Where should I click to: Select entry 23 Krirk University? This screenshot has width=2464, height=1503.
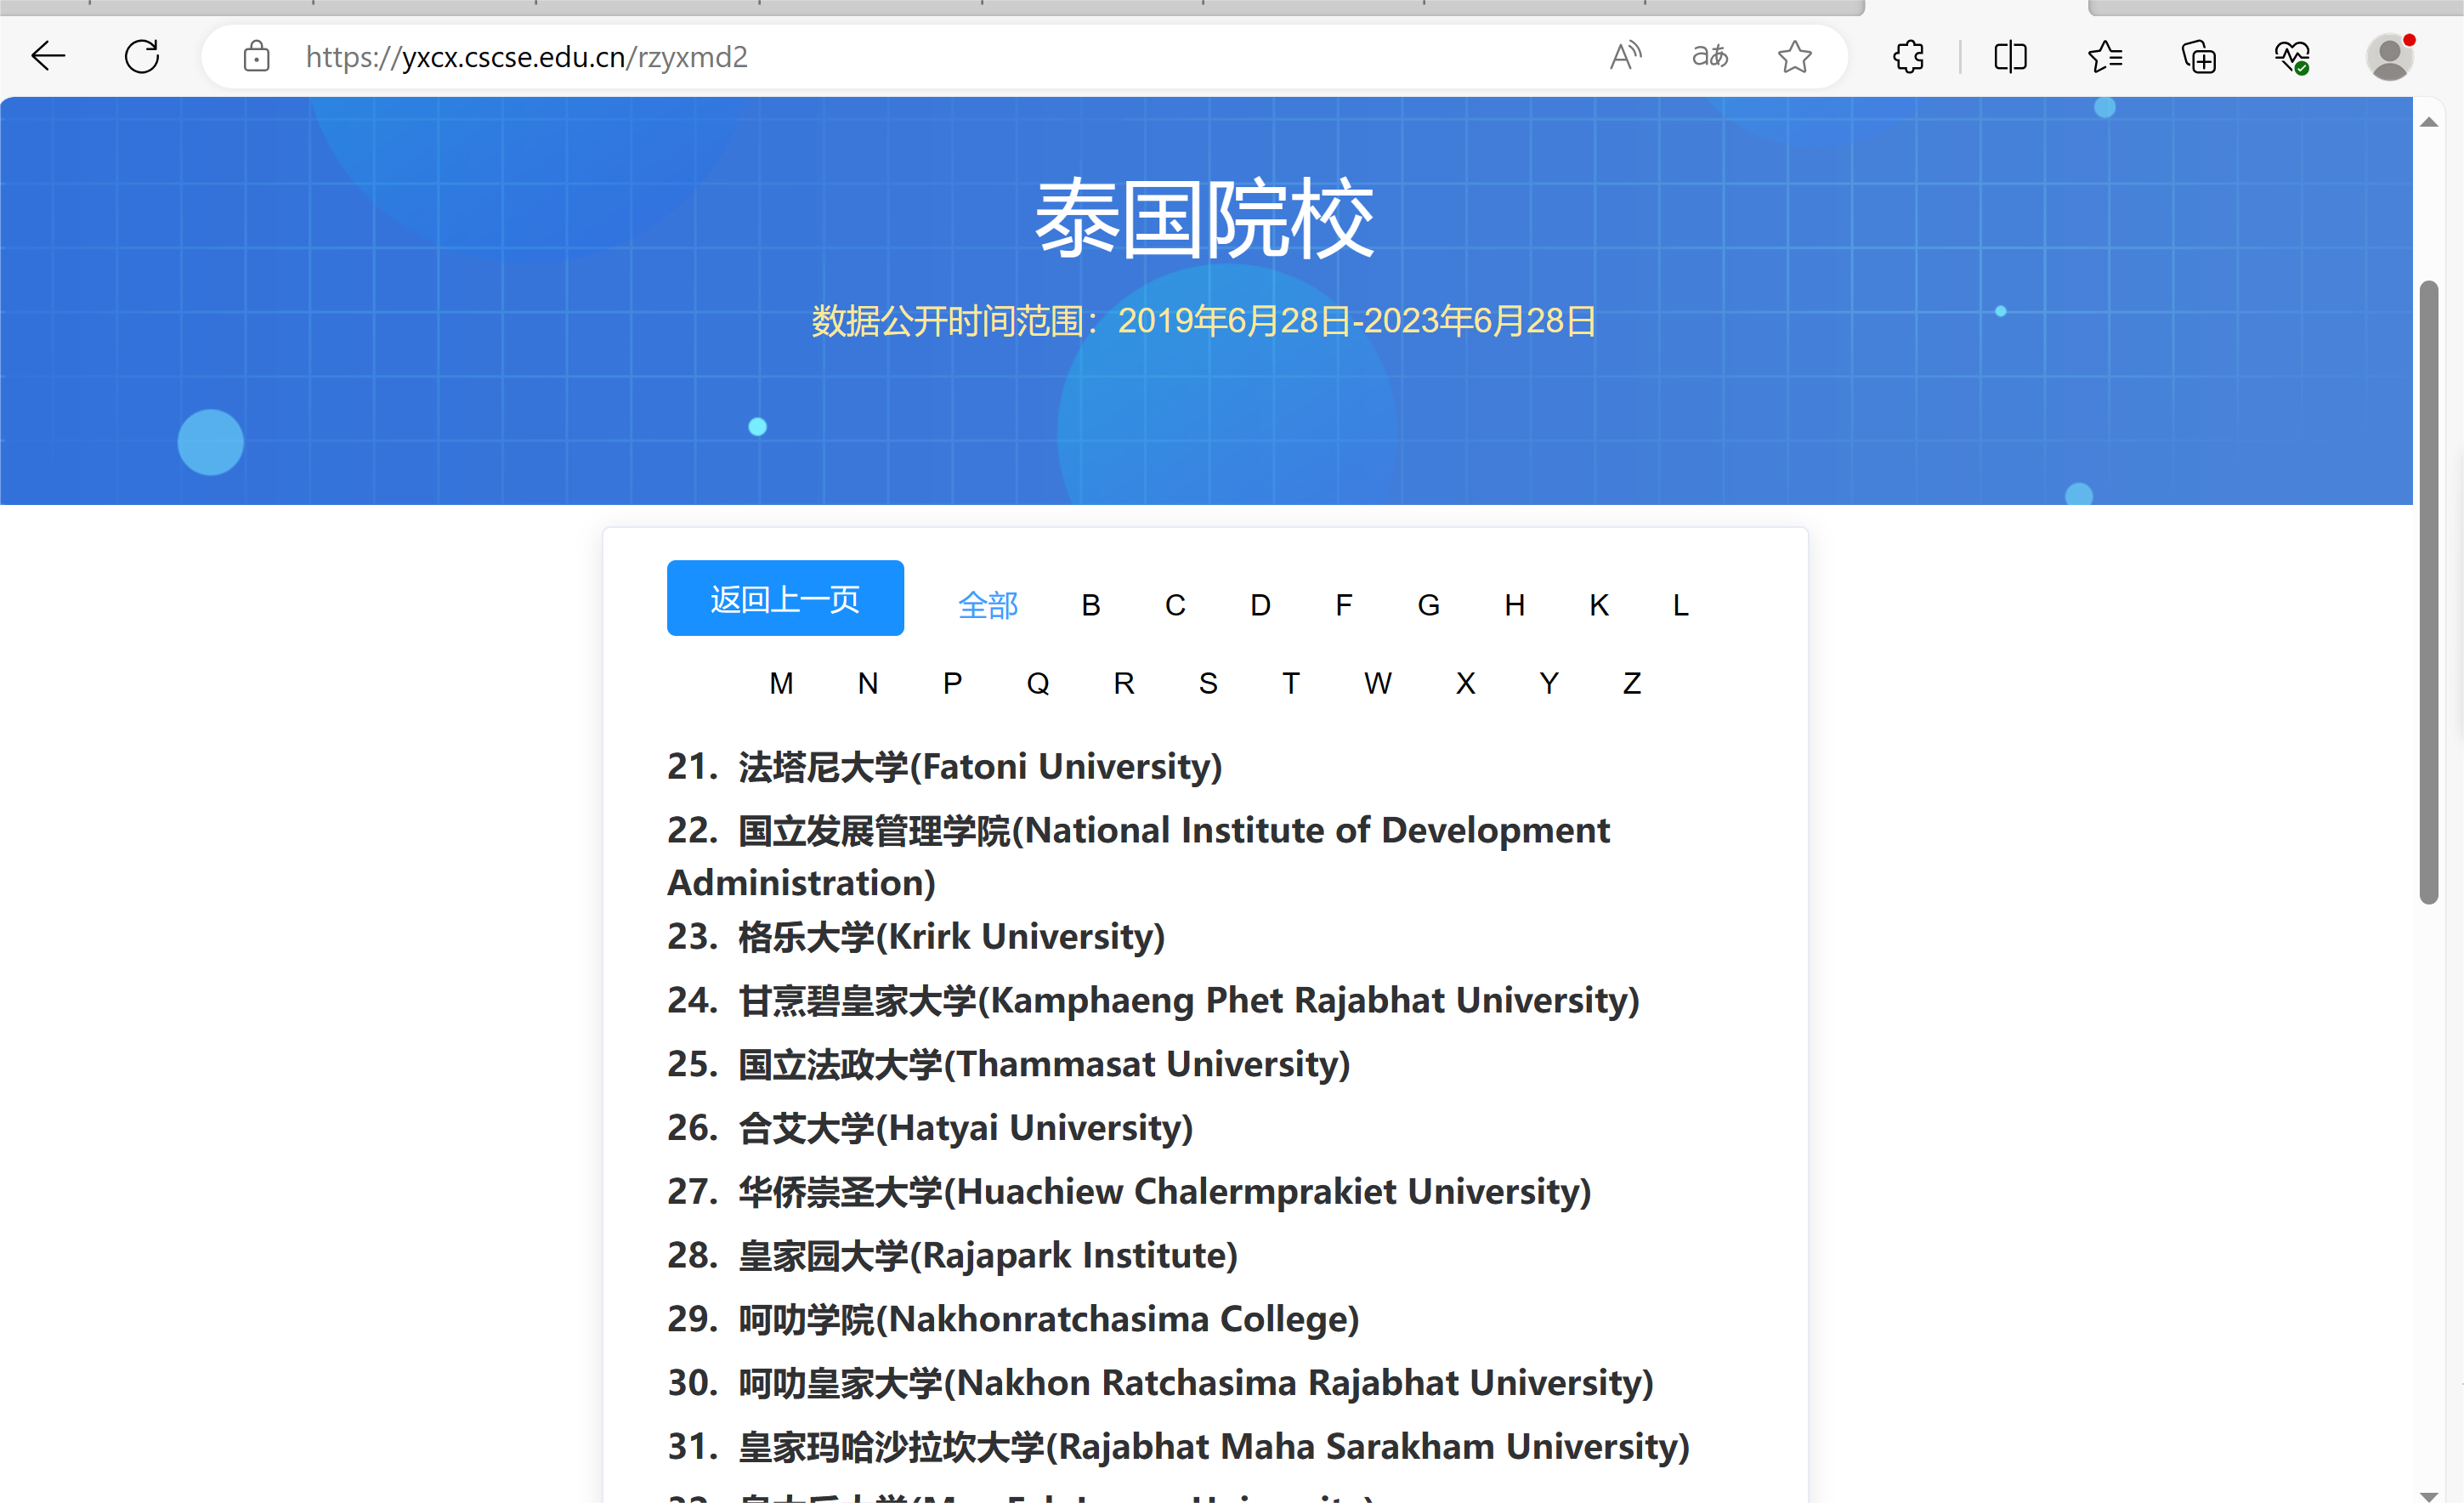(x=916, y=937)
